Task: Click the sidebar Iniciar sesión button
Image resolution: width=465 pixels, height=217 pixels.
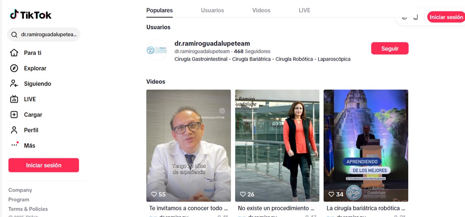Action: (x=44, y=165)
